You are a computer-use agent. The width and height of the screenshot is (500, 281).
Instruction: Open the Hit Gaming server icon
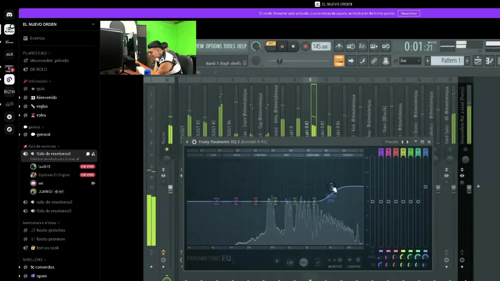[x=9, y=42]
